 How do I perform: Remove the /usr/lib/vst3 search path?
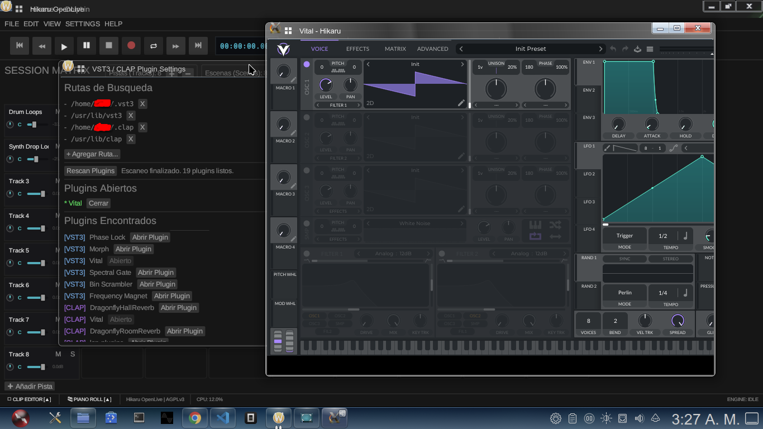coord(131,116)
